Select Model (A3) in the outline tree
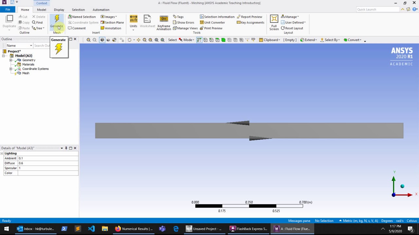Image resolution: width=419 pixels, height=235 pixels. click(24, 56)
